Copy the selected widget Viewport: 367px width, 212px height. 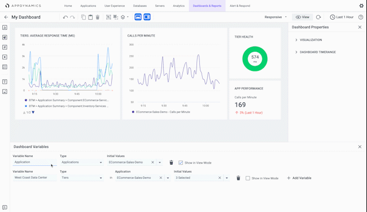coord(84,17)
